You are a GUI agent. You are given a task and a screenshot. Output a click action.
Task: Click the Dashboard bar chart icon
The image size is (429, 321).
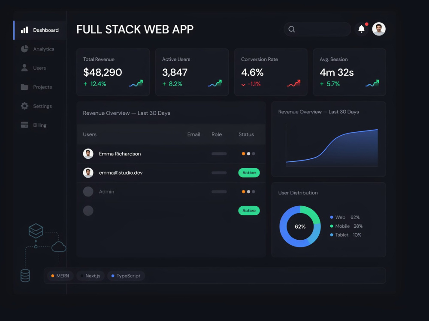tap(24, 30)
